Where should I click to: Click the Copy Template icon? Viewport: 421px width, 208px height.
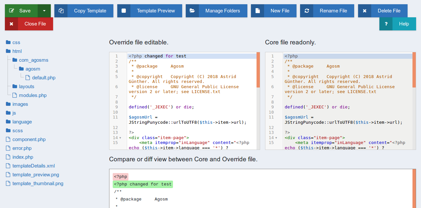61,11
